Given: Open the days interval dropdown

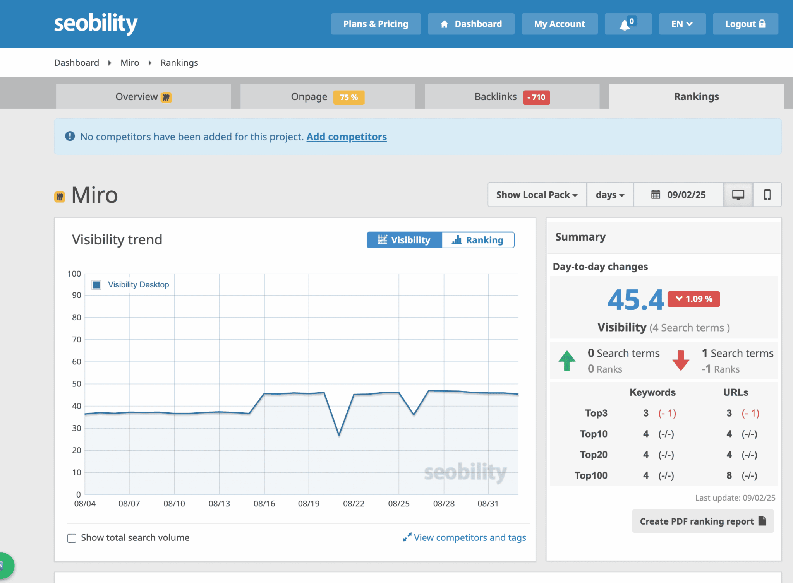Looking at the screenshot, I should coord(609,195).
